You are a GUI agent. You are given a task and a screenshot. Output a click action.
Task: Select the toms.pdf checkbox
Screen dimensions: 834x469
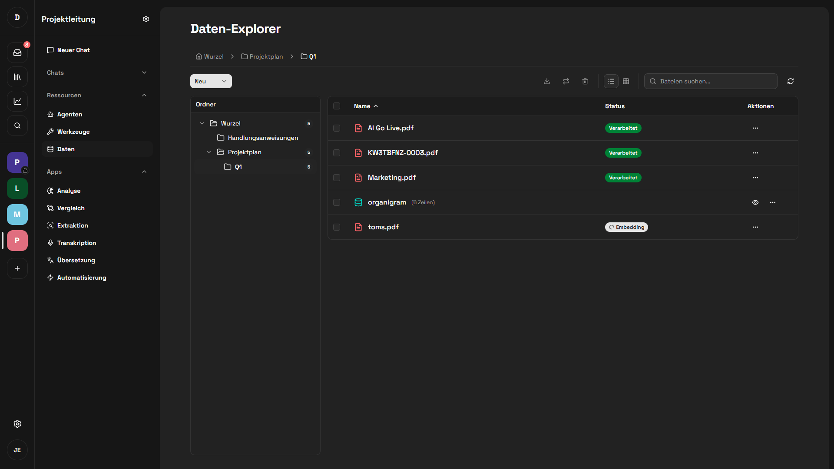click(337, 227)
